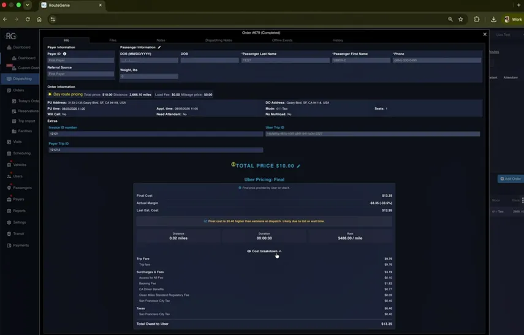Collapse the Cost breakdown section

coord(264,251)
